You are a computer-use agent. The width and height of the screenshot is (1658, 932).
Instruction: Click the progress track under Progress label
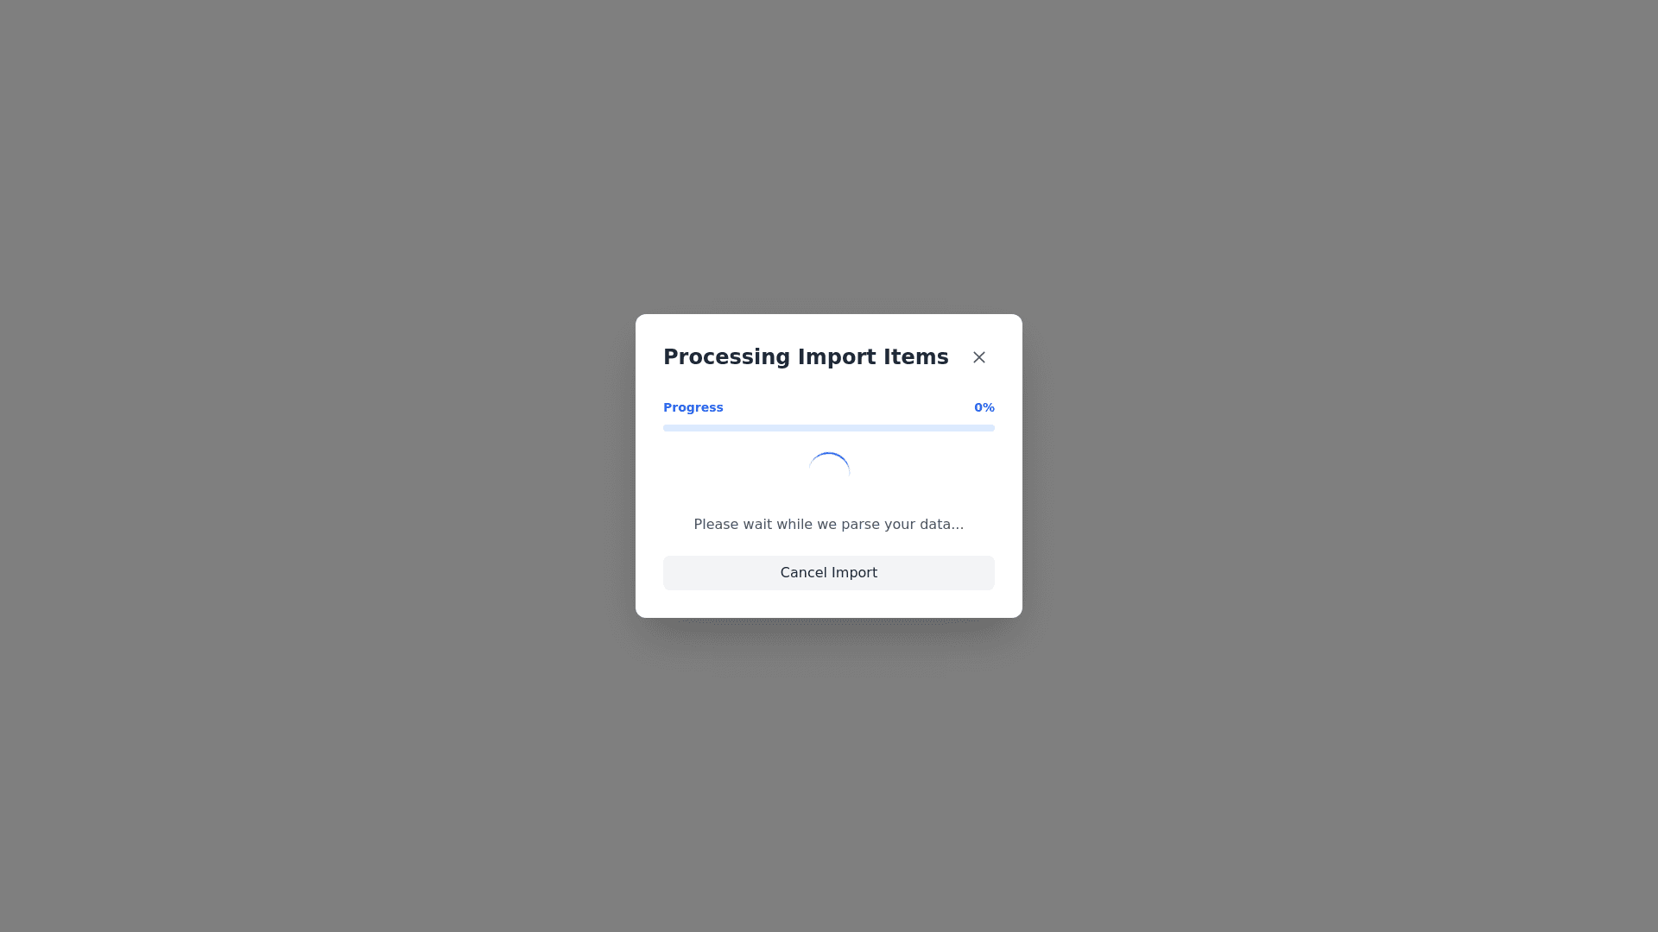pos(829,428)
